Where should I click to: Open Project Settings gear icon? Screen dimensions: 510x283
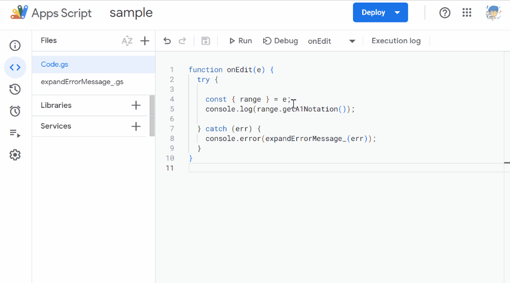click(15, 155)
